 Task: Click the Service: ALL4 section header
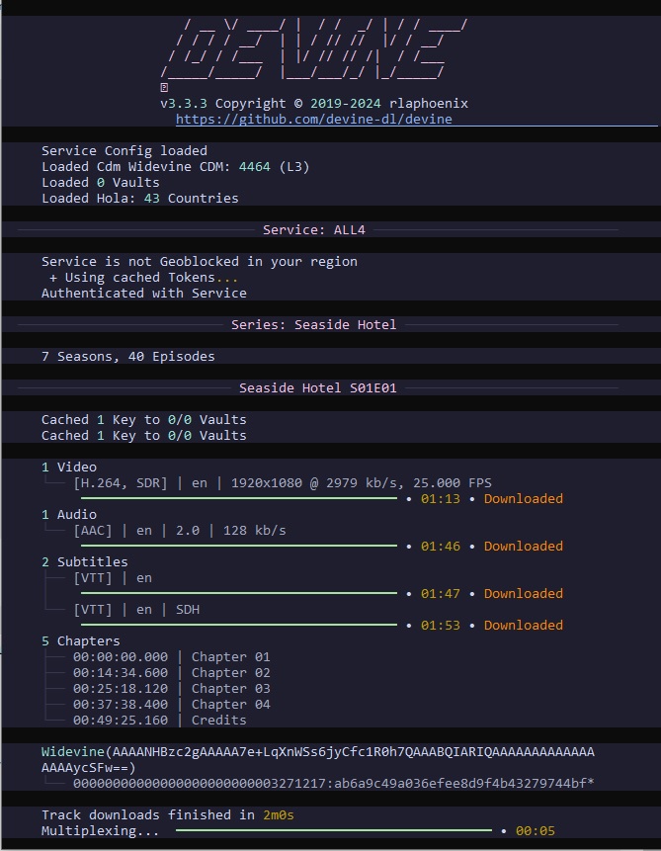(317, 230)
